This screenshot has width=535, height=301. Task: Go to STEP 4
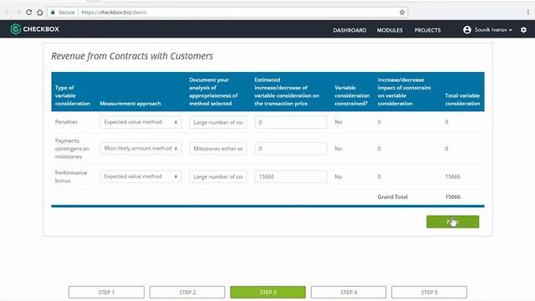pos(349,292)
